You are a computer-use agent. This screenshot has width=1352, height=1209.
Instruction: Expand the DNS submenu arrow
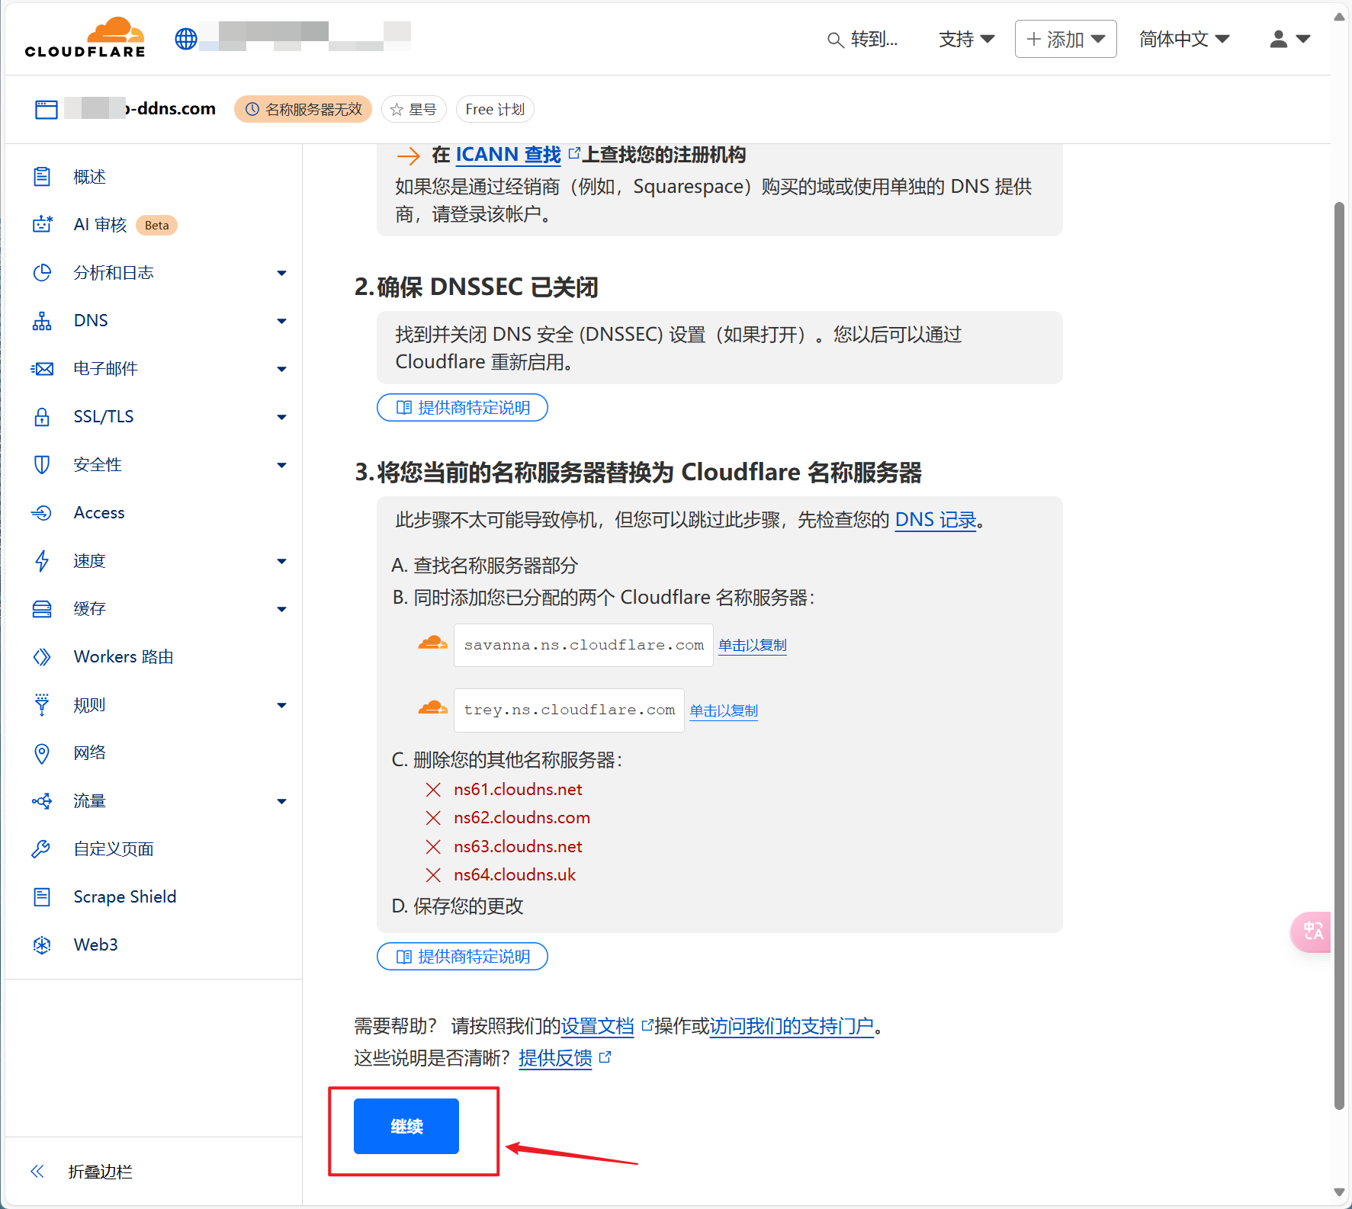click(x=281, y=321)
